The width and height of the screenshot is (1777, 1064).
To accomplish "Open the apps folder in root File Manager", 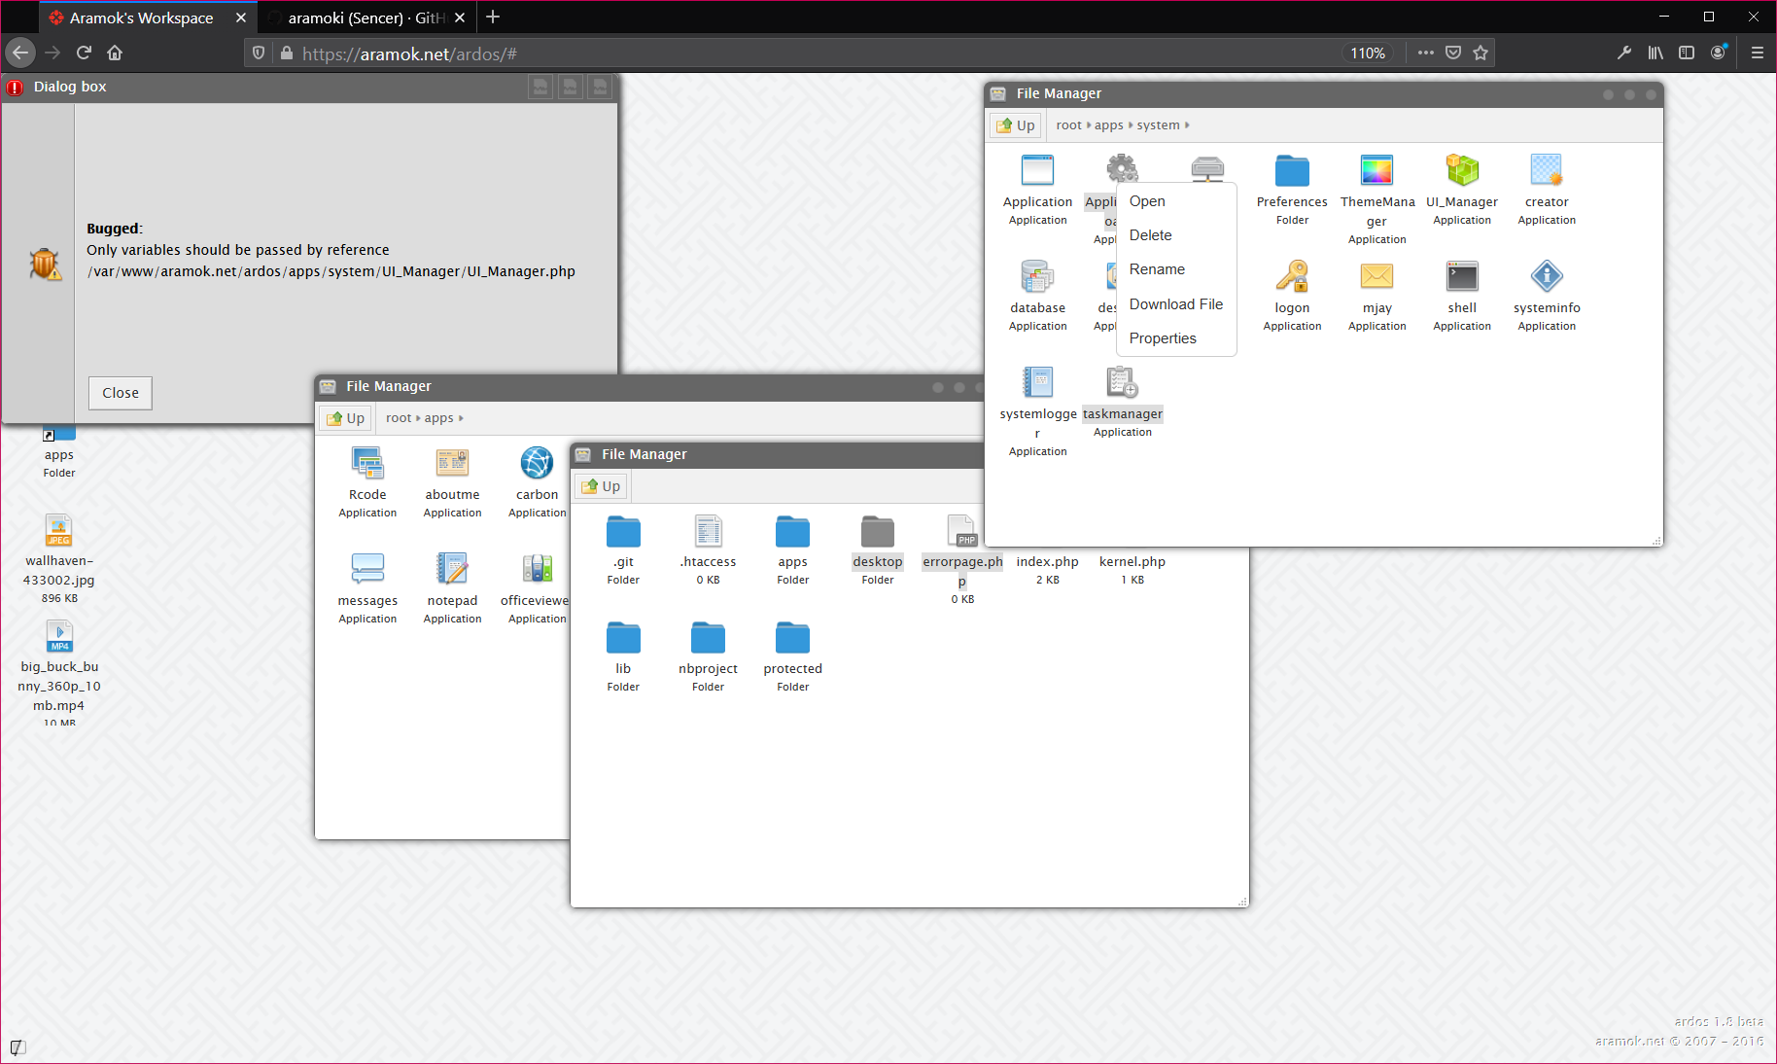I will (792, 532).
